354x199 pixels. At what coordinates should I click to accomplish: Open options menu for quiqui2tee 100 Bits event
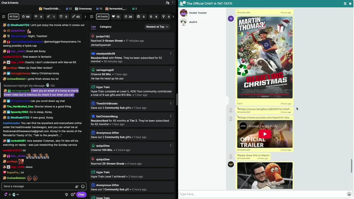click(171, 145)
